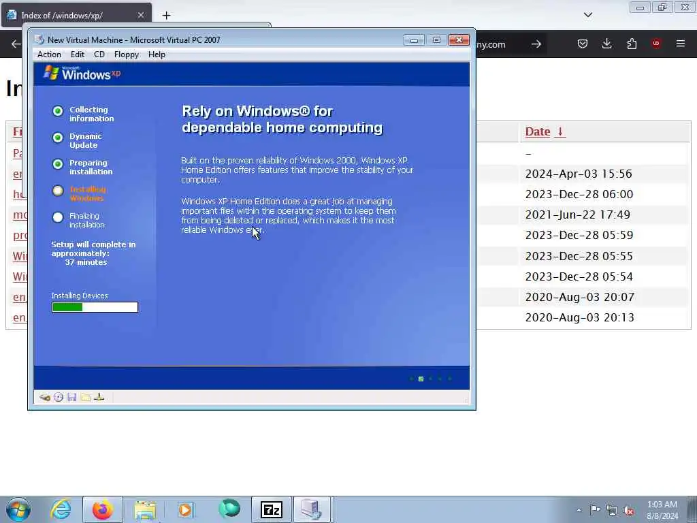
Task: Show hidden system tray icons
Action: pos(579,510)
